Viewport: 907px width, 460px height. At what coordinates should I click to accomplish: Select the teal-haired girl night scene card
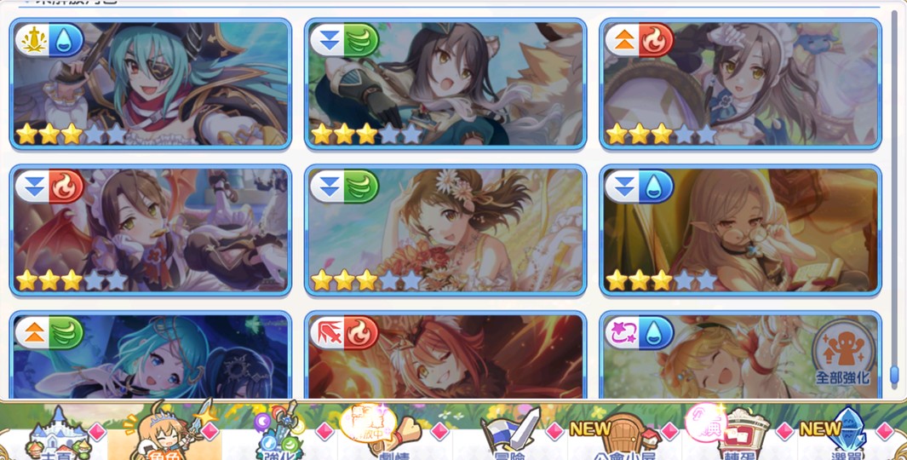[x=151, y=355]
